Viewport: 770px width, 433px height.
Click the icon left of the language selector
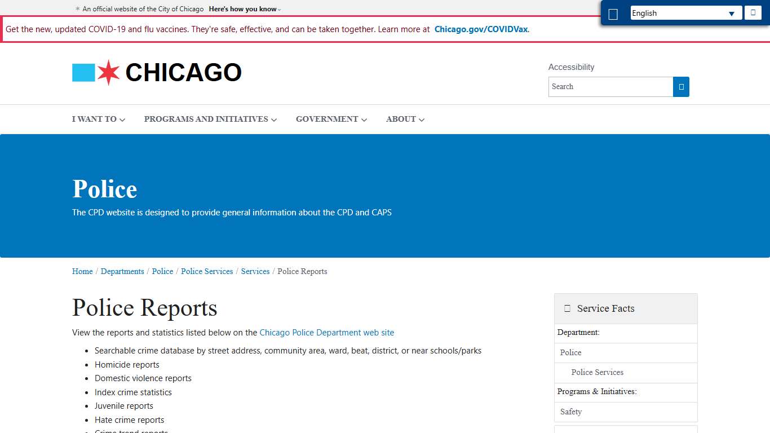(x=613, y=13)
